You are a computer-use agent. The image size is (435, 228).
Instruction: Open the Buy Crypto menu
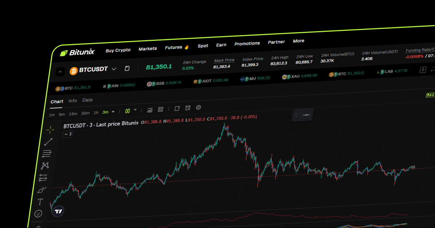coord(118,50)
